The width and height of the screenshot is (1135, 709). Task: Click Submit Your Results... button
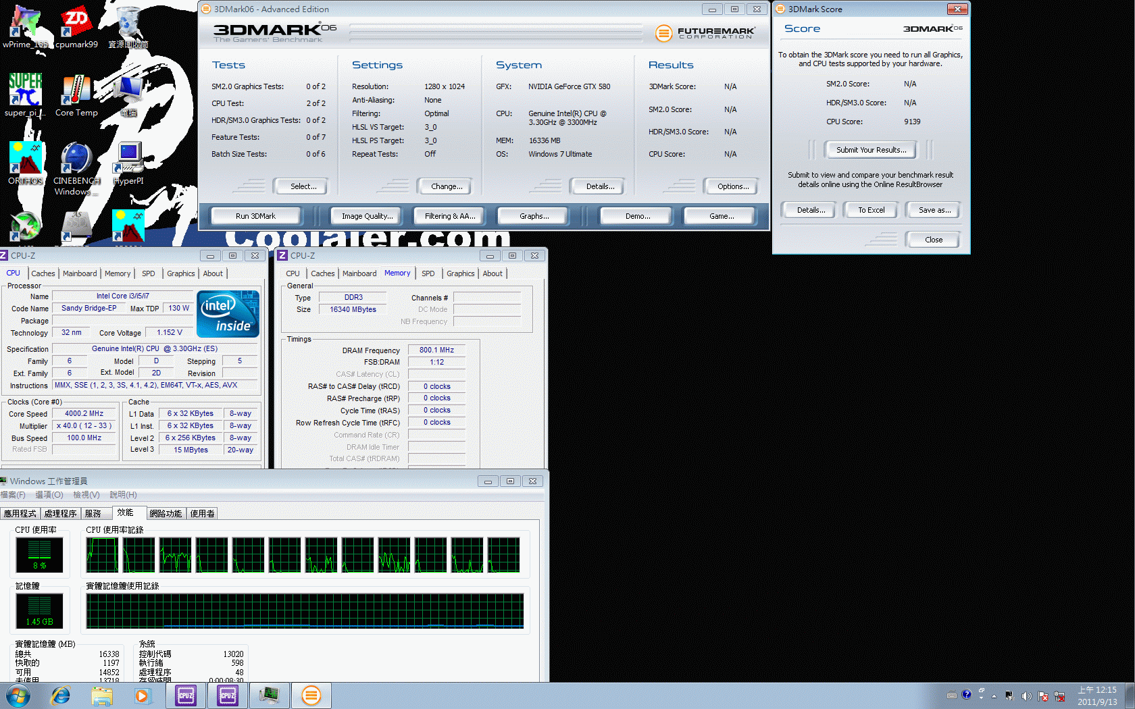[x=871, y=150]
